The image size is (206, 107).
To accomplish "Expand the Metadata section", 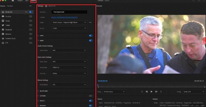I will pos(38,105).
